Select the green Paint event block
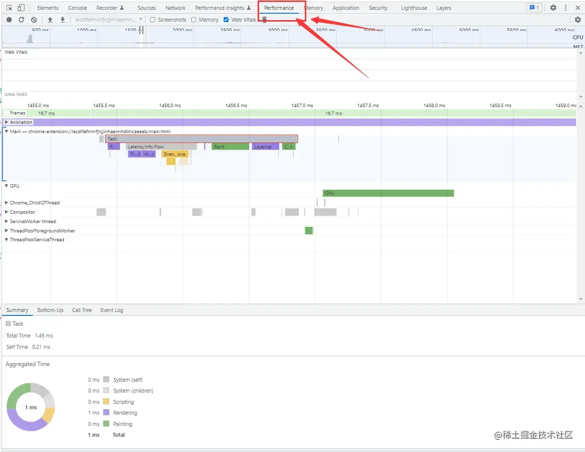The height and width of the screenshot is (452, 585). [230, 147]
